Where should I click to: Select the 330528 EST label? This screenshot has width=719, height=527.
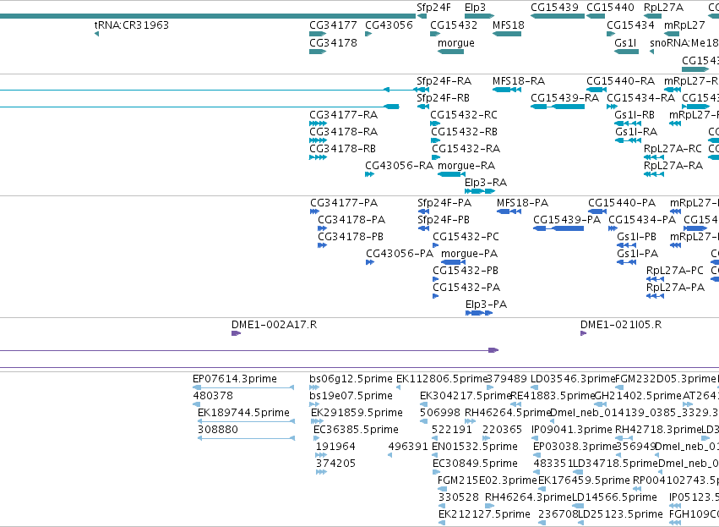(459, 497)
